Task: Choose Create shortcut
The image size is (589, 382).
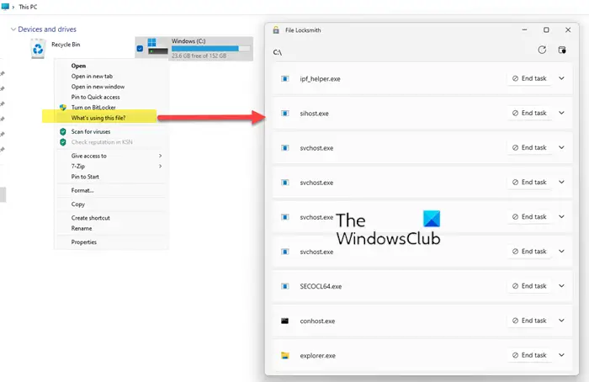Action: 91,218
